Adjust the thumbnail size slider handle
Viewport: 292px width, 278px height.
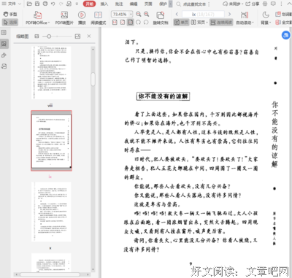point(49,36)
